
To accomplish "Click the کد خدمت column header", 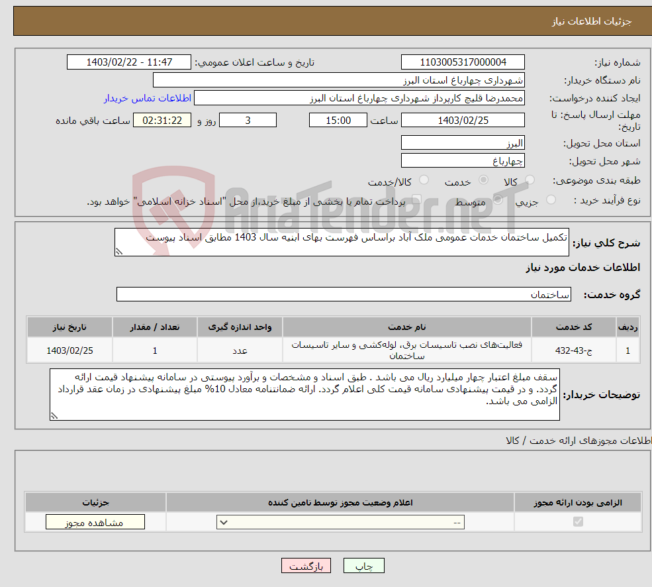I will 573,327.
